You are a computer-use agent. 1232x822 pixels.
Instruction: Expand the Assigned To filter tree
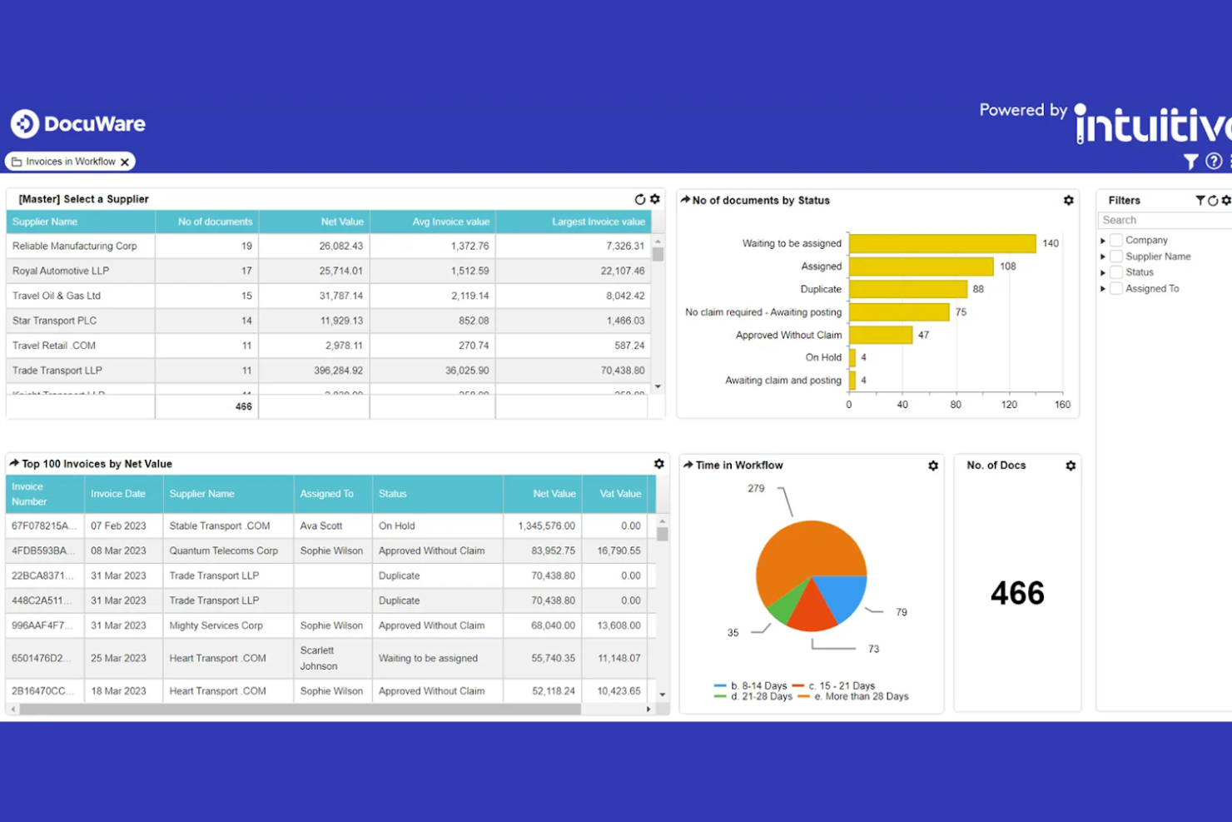point(1103,288)
